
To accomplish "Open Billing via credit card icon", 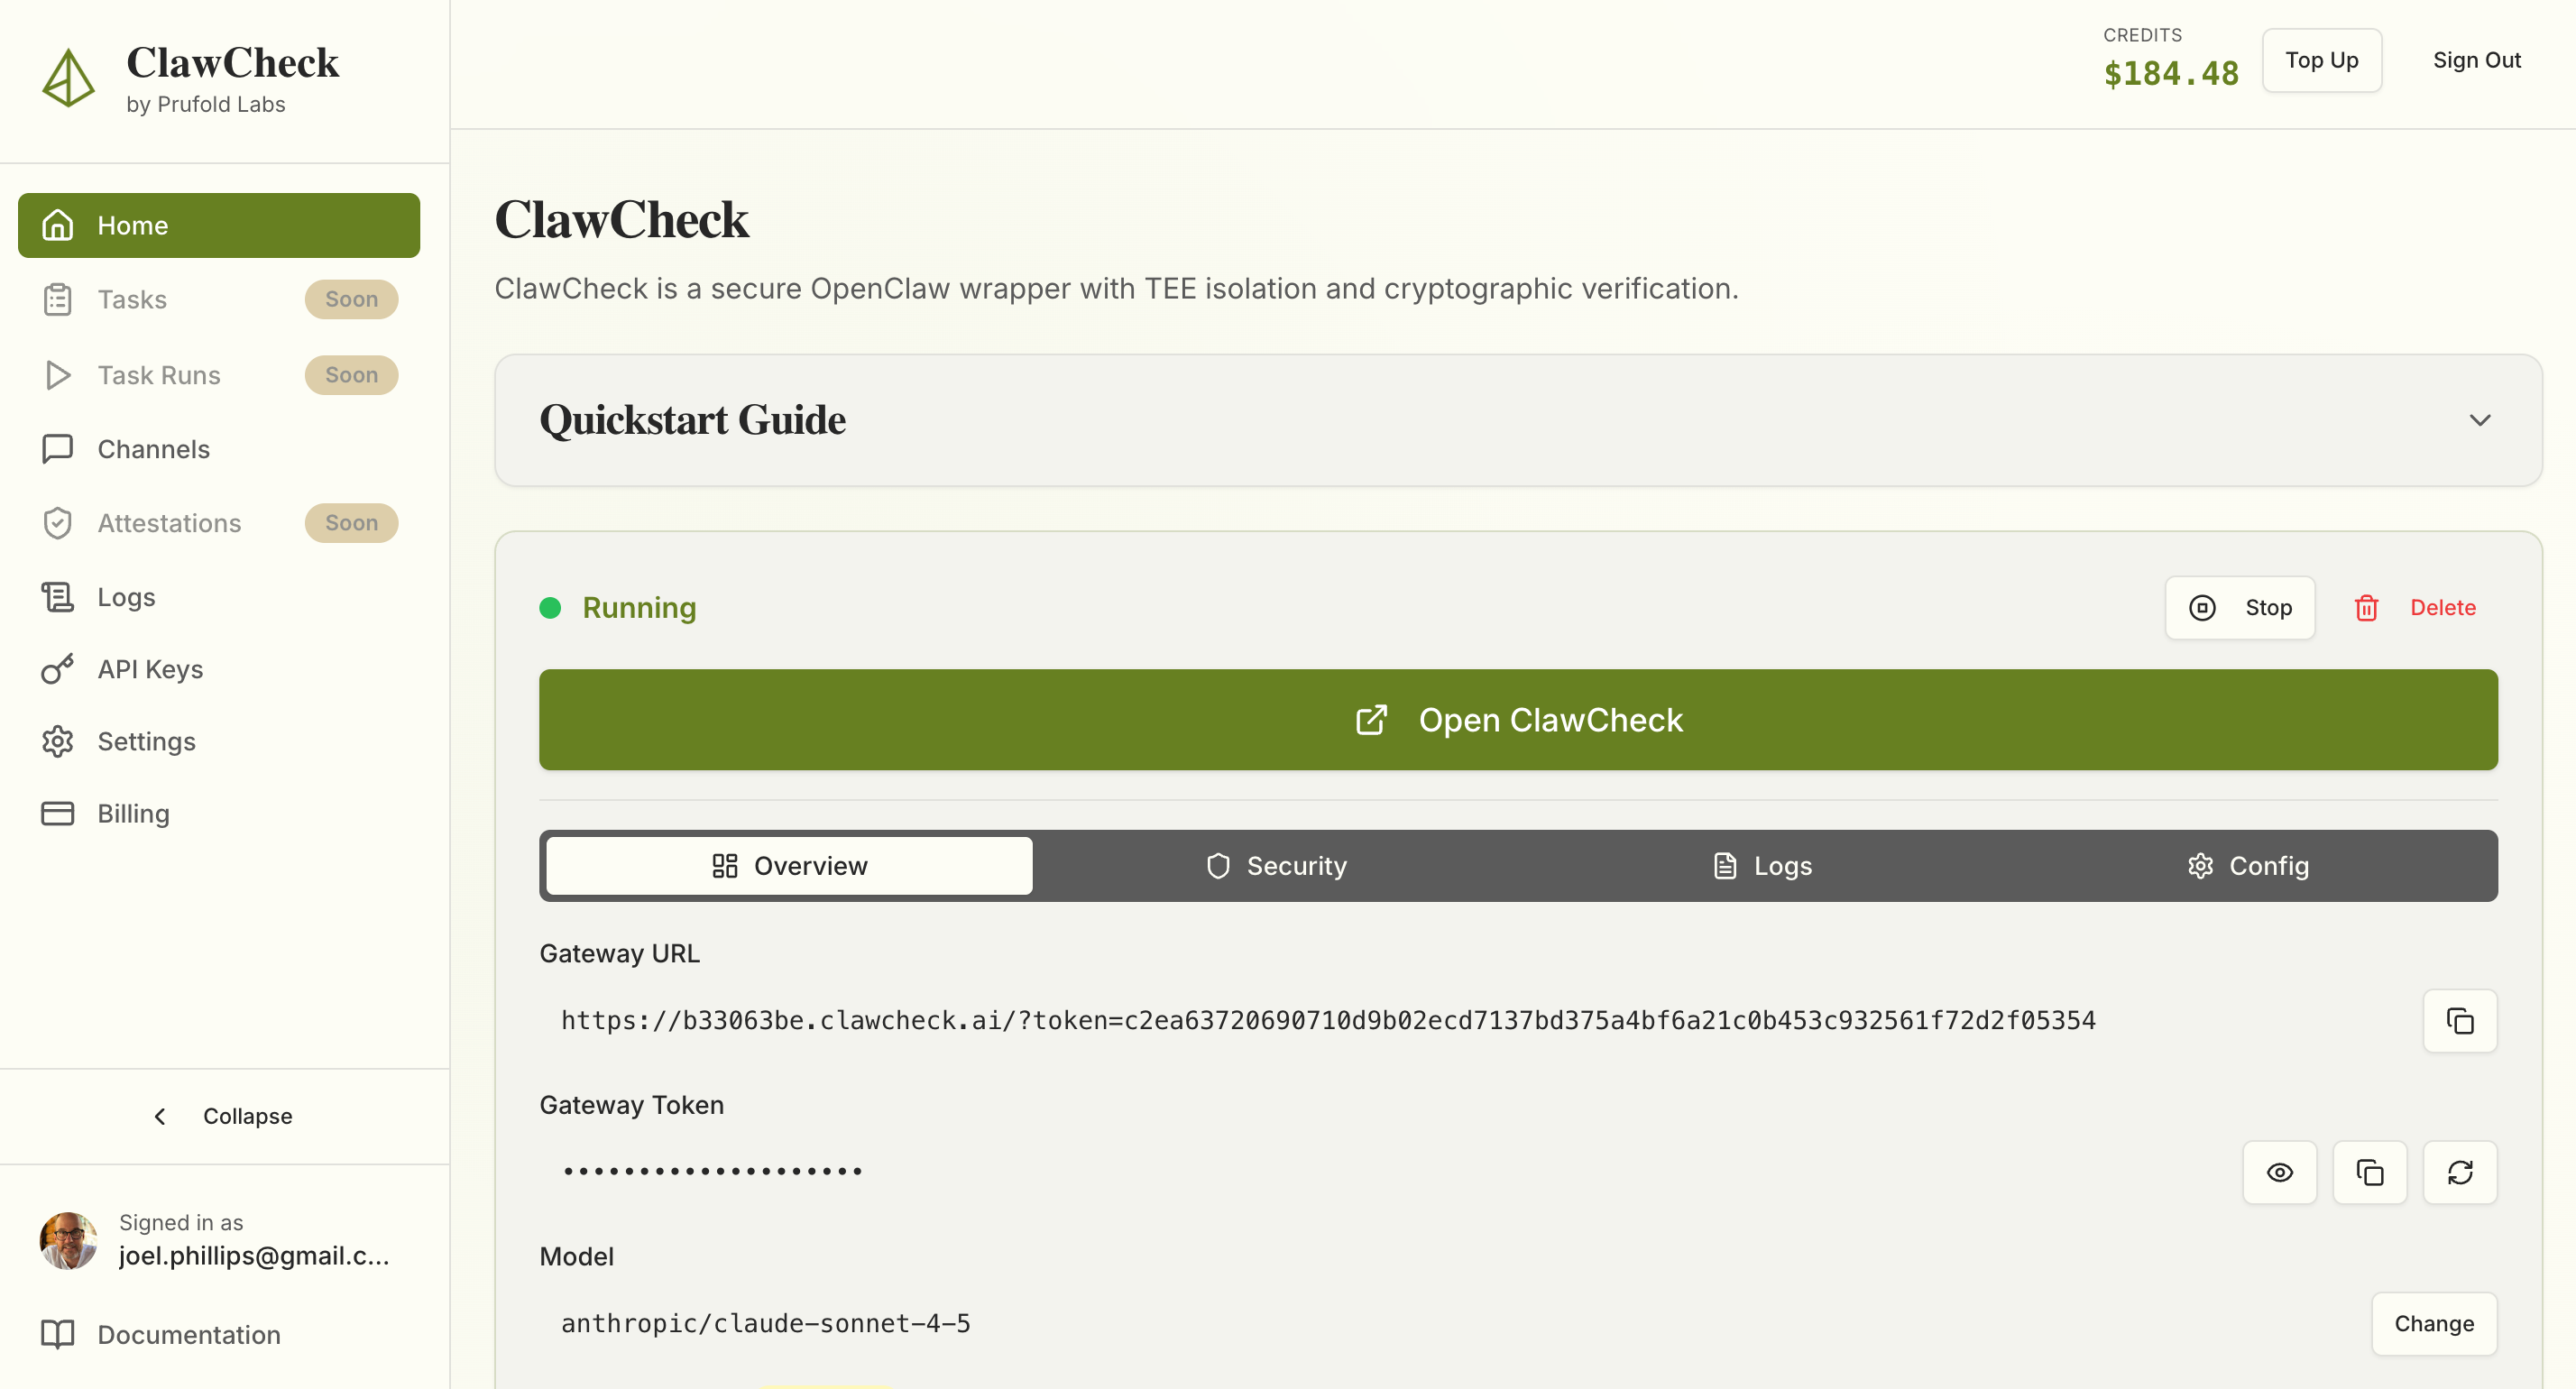I will click(57, 813).
